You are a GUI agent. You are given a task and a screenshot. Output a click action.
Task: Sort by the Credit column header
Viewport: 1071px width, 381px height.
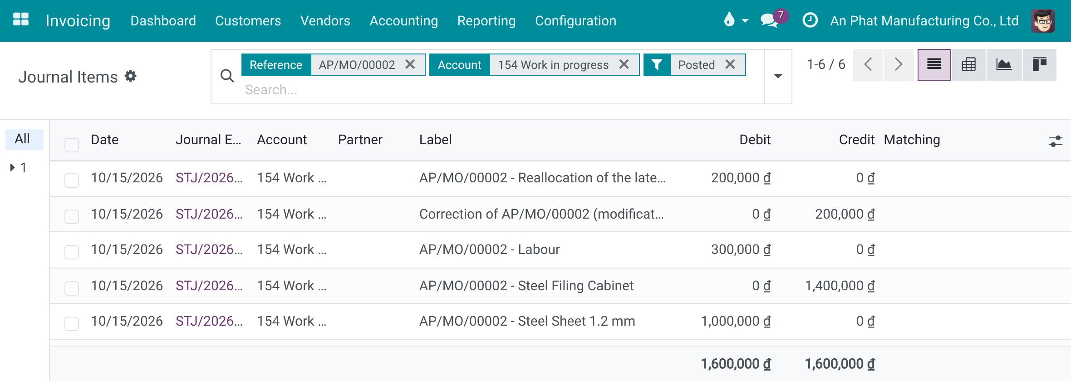point(856,140)
